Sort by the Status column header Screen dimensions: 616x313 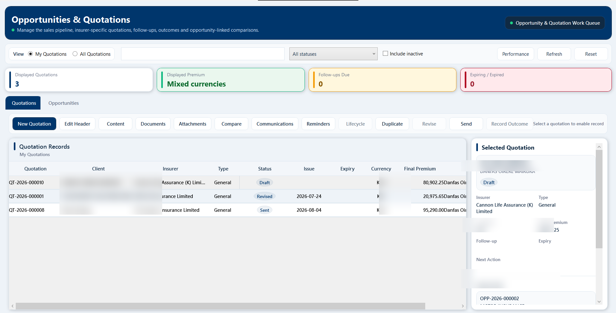pos(265,169)
